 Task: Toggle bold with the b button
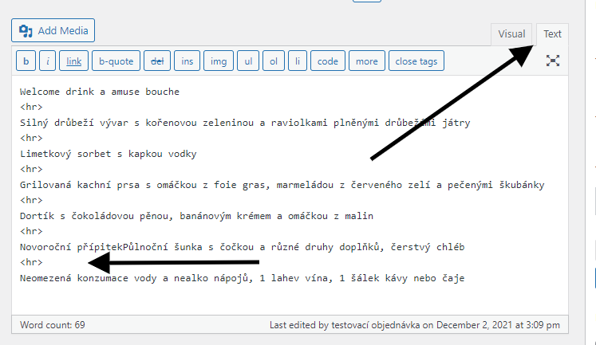26,61
